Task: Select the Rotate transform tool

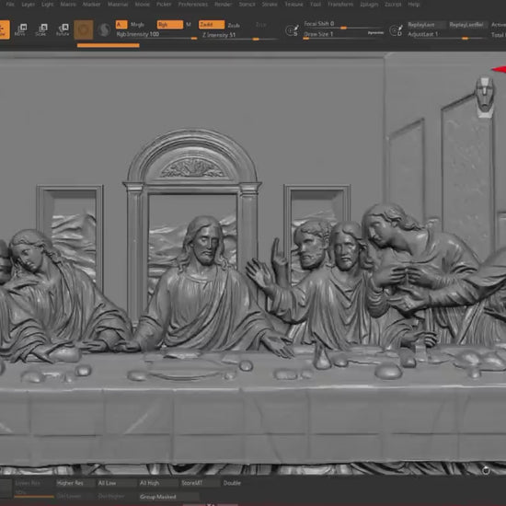Action: point(63,29)
